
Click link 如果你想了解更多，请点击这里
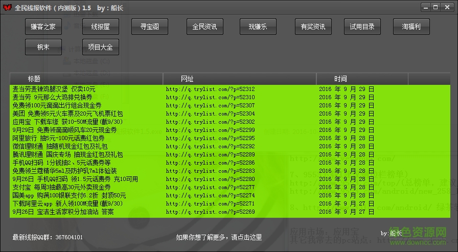click(x=219, y=237)
